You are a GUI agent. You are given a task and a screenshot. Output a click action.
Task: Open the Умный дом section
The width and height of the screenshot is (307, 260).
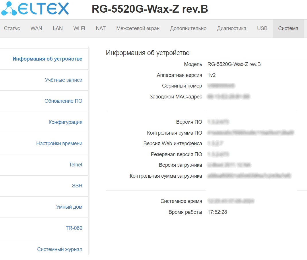69,207
